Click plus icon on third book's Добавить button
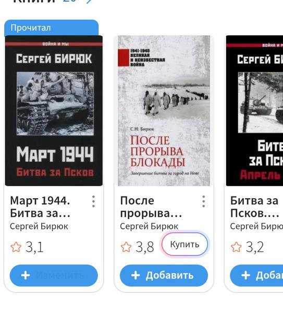The width and height of the screenshot is (283, 312). [245, 276]
